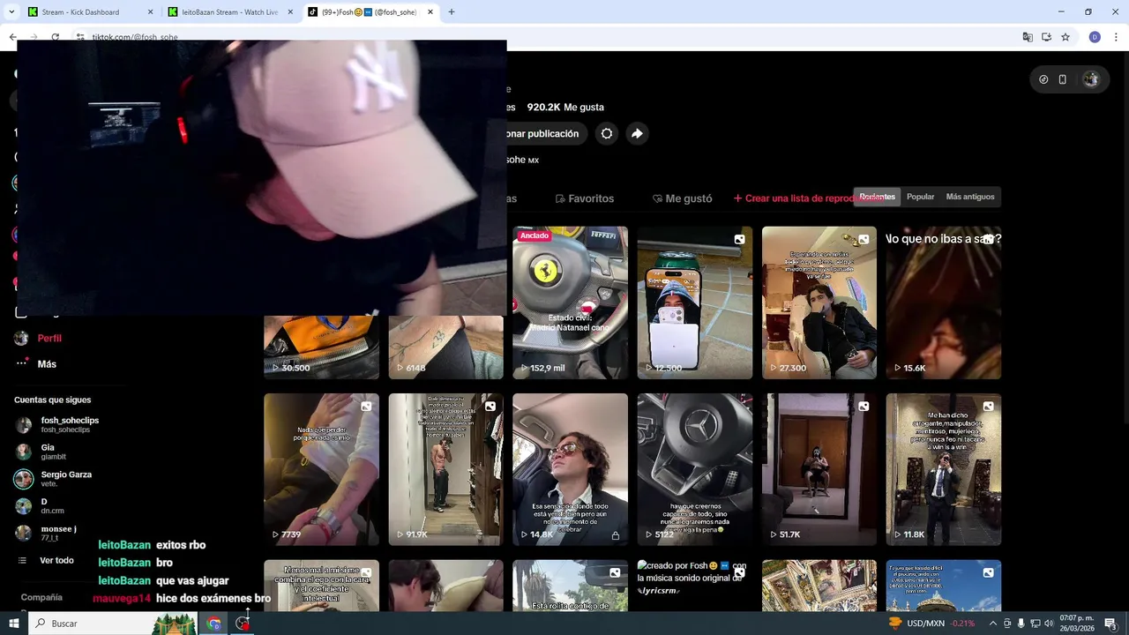Open the phone mirror selfie video 12.500

695,303
